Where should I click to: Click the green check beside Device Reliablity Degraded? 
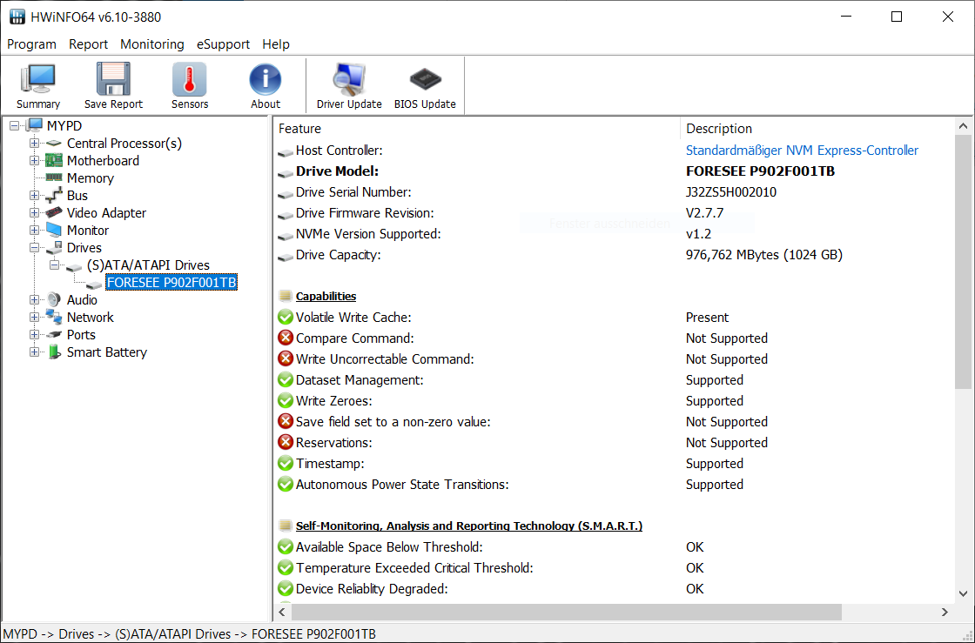coord(286,588)
